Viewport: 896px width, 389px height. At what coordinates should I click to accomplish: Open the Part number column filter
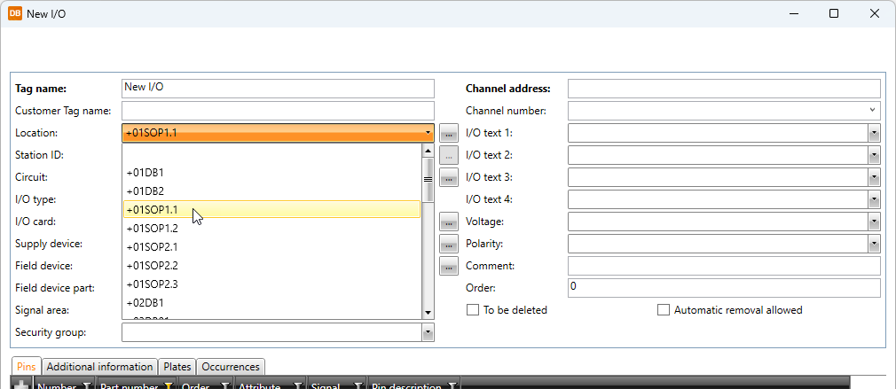(x=168, y=386)
